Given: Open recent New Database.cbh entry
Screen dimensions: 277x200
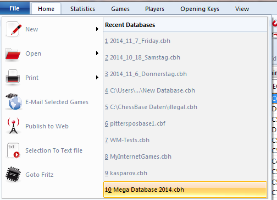Looking at the screenshot, I should 150,90.
